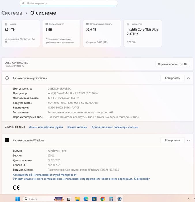Viewport: 195px width, 202px height.
Task: Show hidden system tray icons
Action: pyautogui.click(x=188, y=199)
